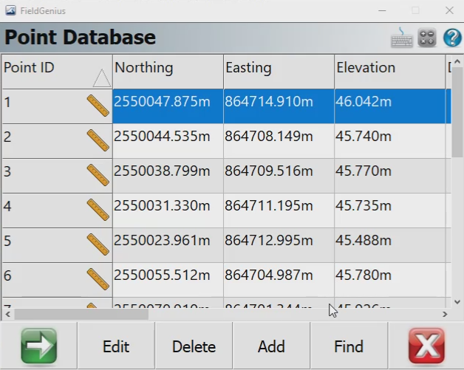464x370 pixels.
Task: Click ruler icon for point 1
Action: click(x=98, y=106)
